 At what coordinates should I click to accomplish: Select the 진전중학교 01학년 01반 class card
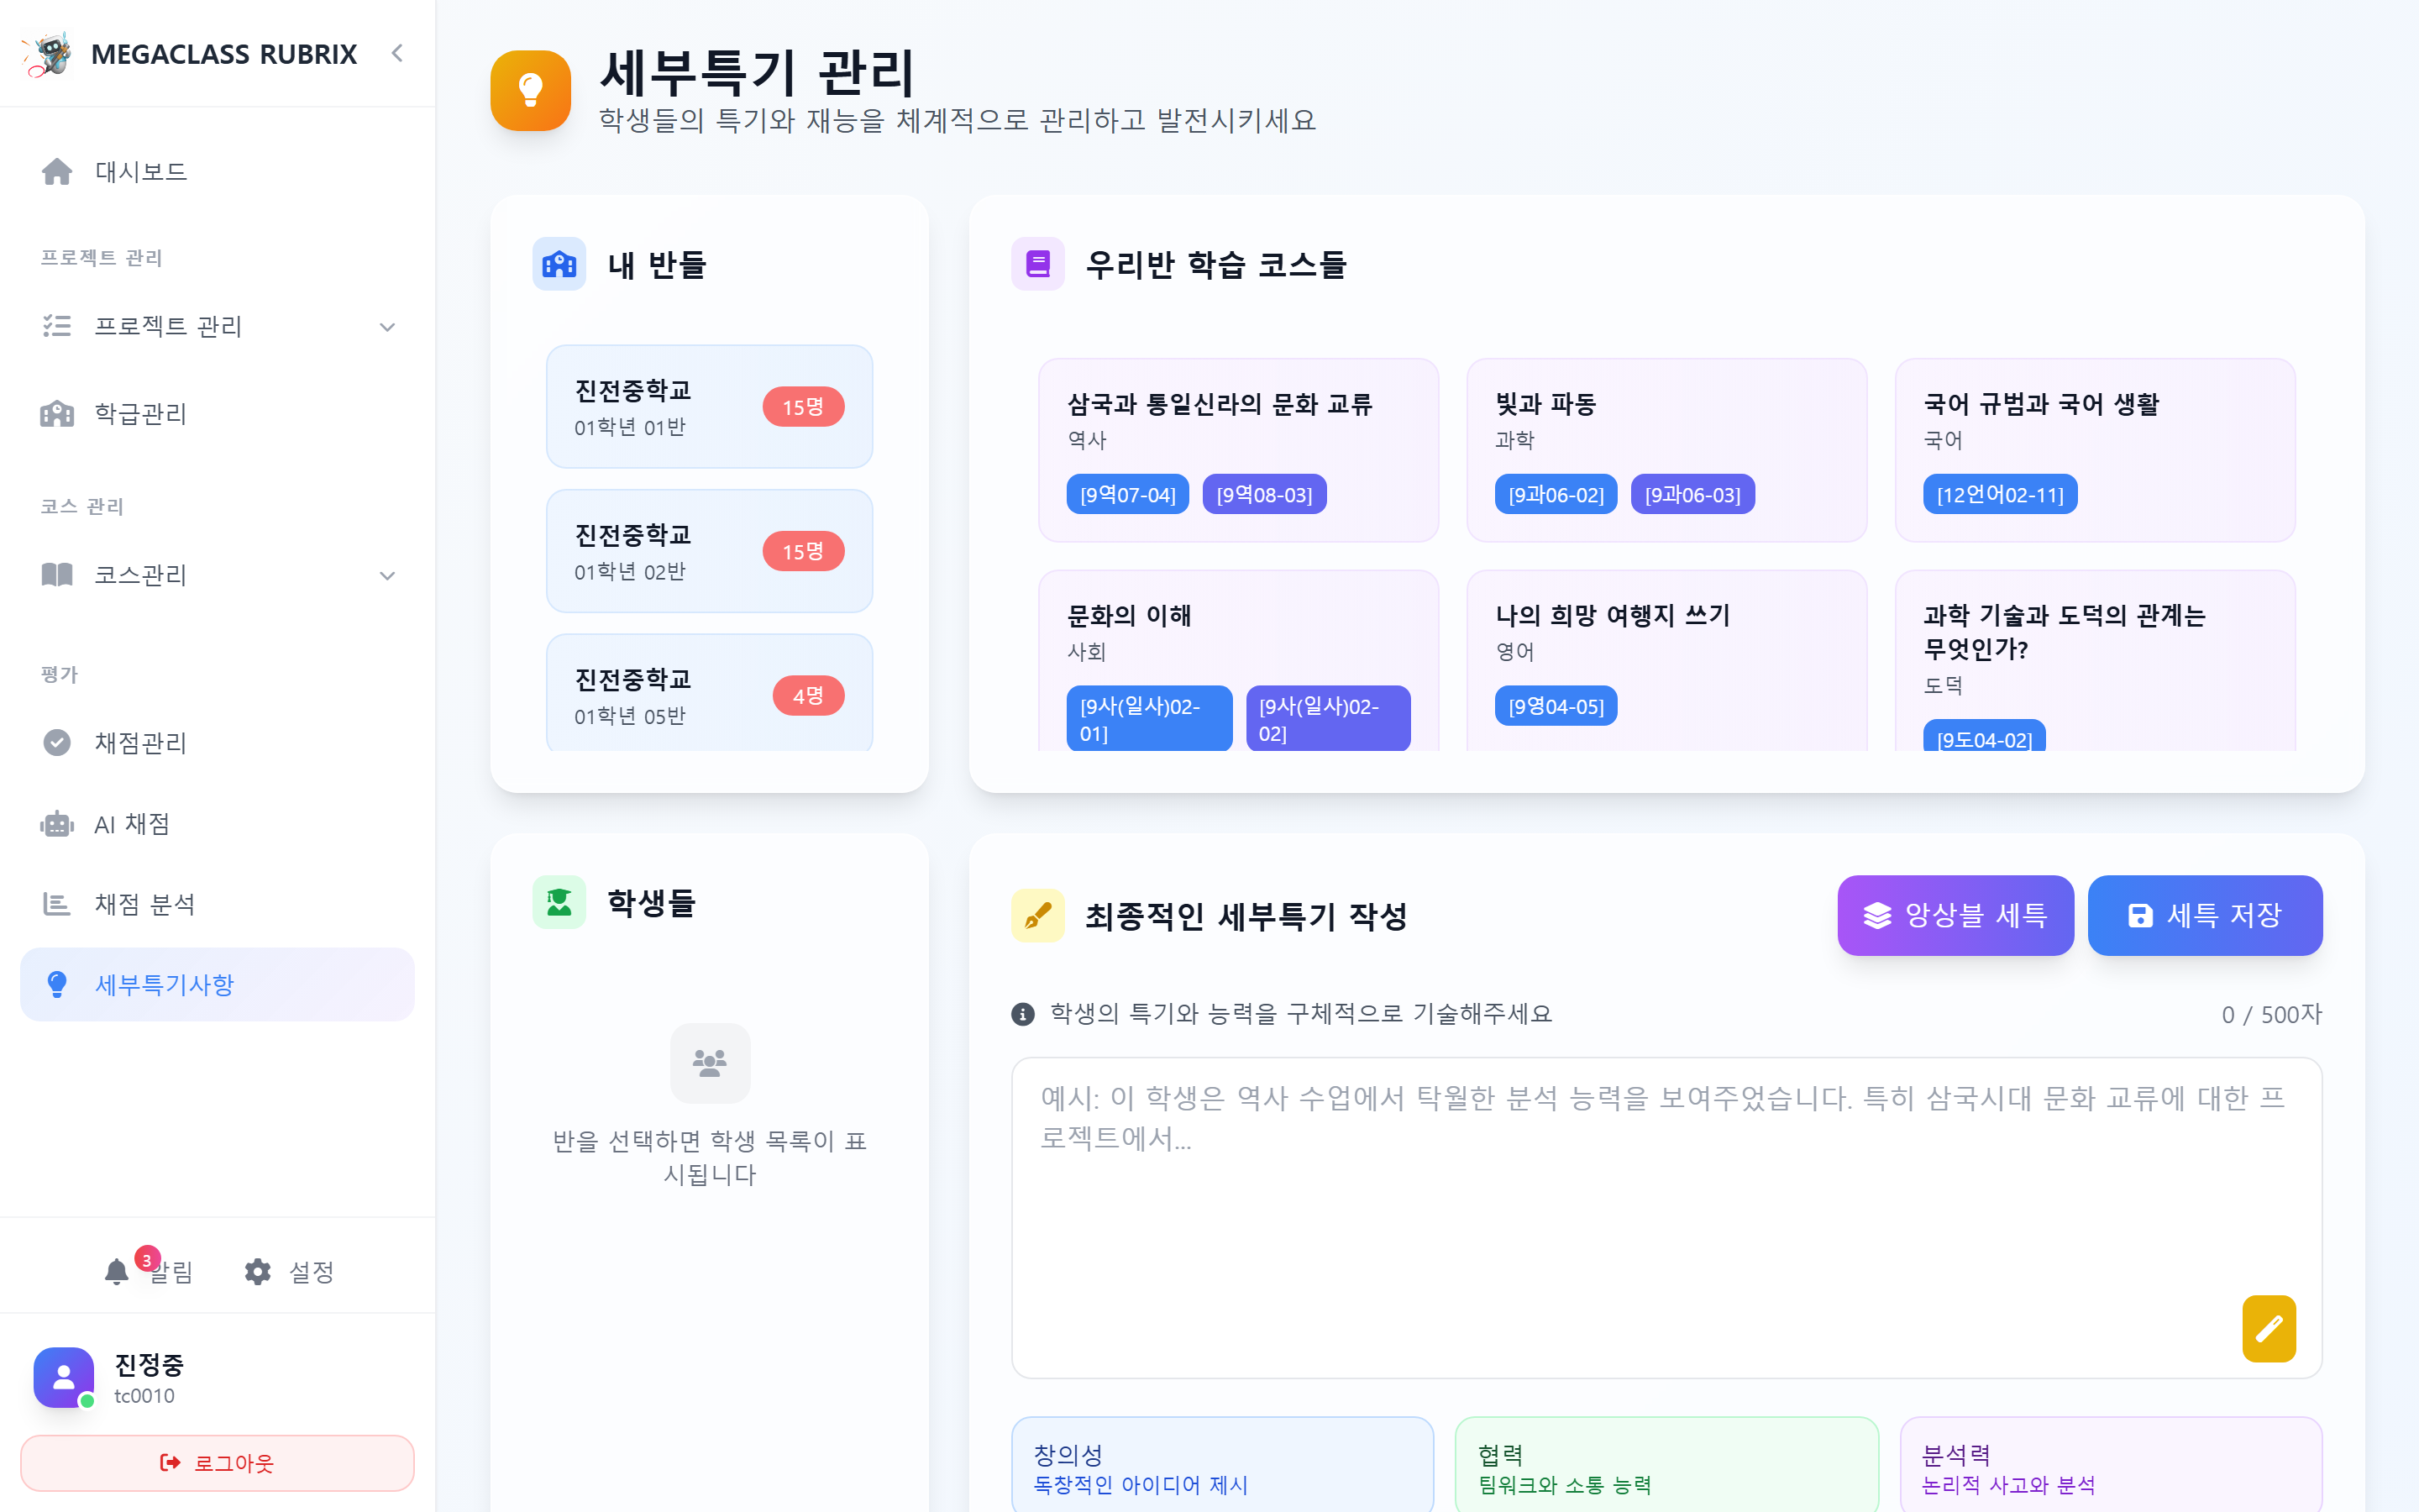click(x=709, y=406)
